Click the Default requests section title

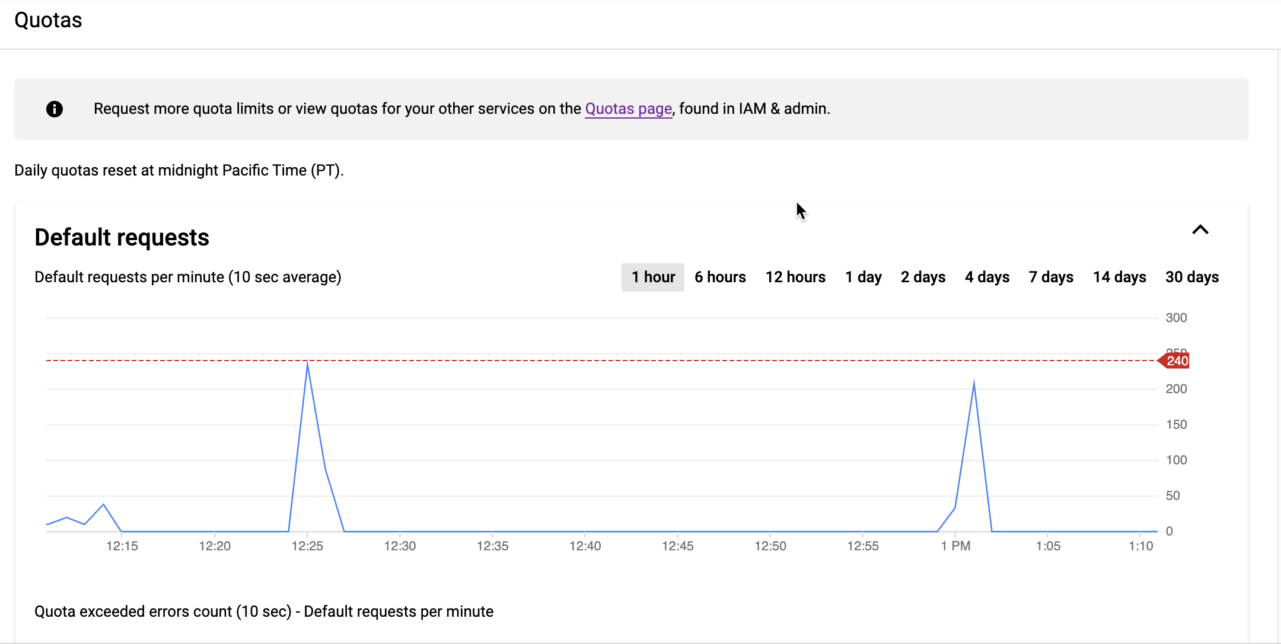121,237
